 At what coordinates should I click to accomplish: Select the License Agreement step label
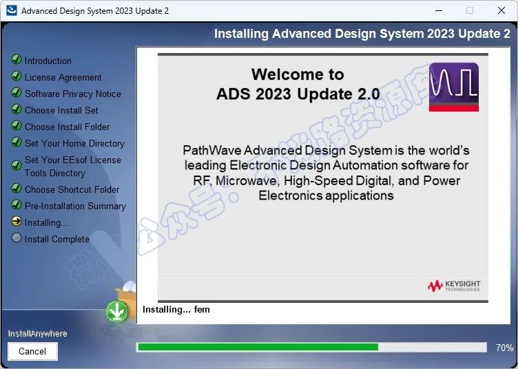click(63, 77)
